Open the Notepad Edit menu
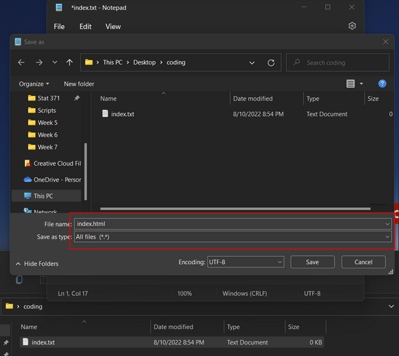399x356 pixels. coord(85,26)
